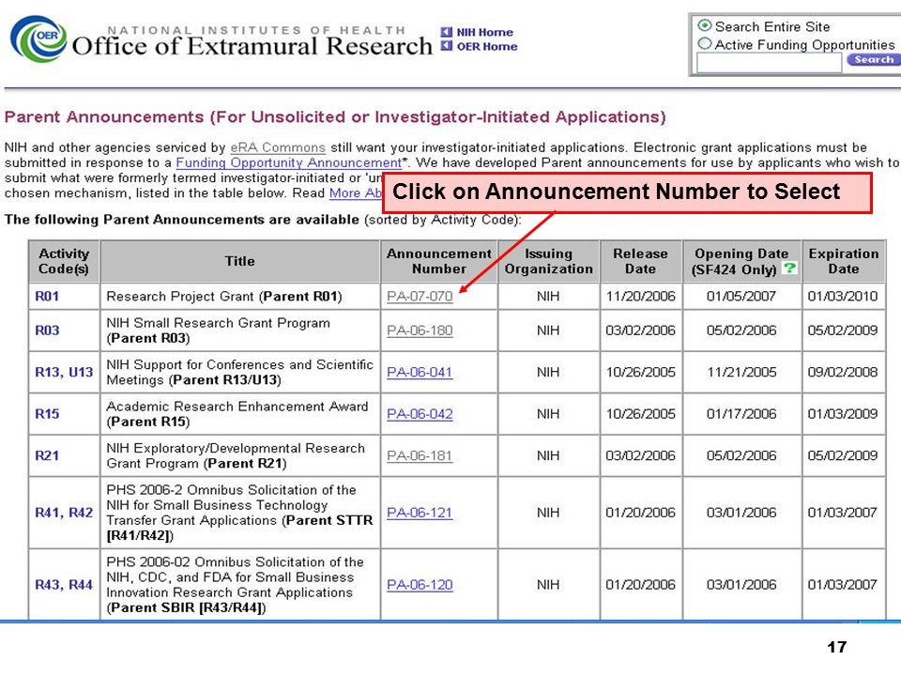Open the More About link

(355, 193)
